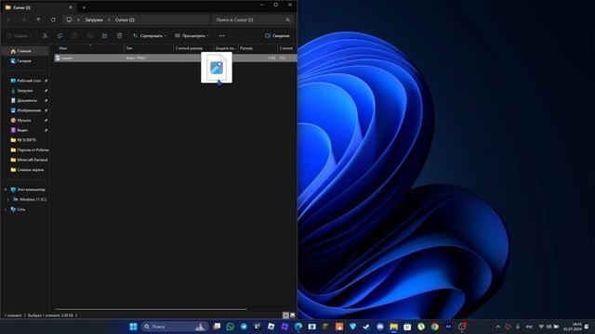Click the РУС language indicator
This screenshot has height=334, width=595.
pos(529,327)
